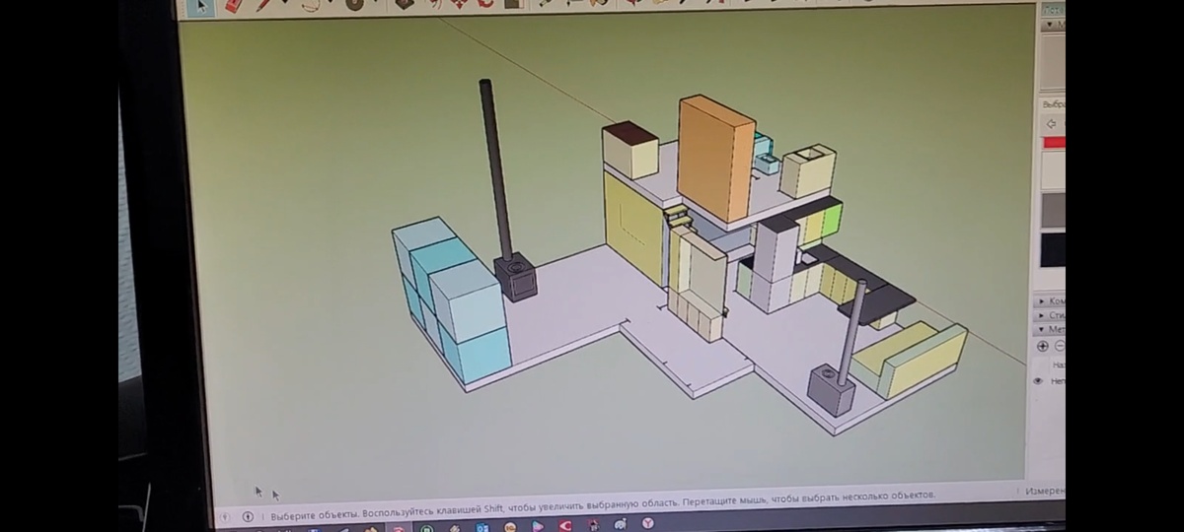
Task: Open the red C app in taskbar
Action: click(564, 526)
